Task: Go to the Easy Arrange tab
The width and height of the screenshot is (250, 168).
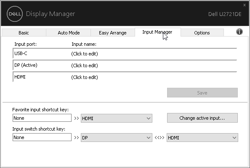Action: [113, 33]
